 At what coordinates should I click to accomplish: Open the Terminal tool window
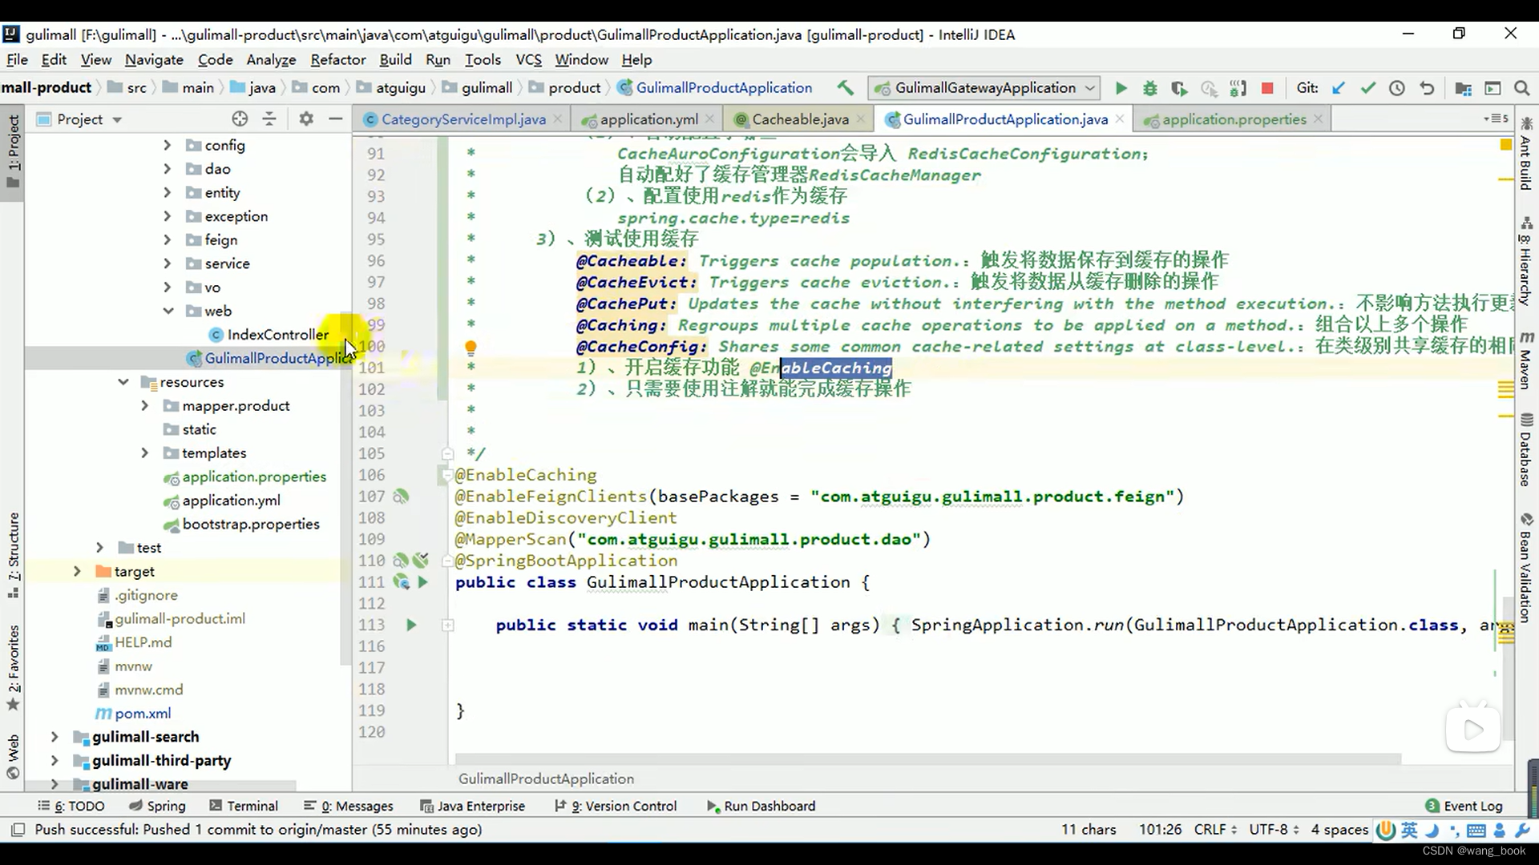point(244,806)
